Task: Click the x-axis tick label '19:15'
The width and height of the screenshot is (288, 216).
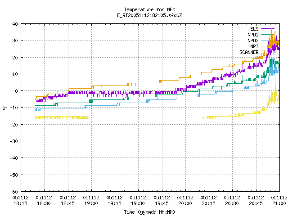Action: [x=115, y=203]
